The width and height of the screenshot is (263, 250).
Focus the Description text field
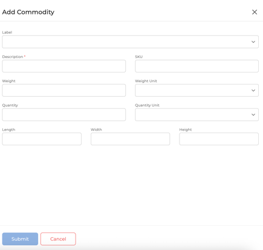(64, 66)
